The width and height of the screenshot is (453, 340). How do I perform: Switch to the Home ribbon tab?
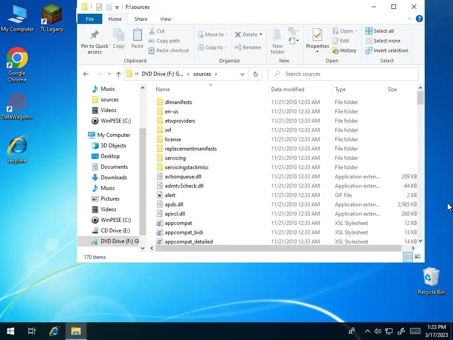[115, 19]
